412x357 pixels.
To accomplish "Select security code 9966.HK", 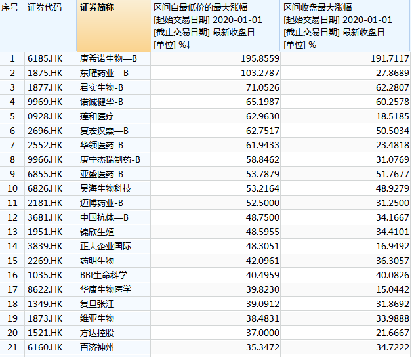I will (45, 159).
